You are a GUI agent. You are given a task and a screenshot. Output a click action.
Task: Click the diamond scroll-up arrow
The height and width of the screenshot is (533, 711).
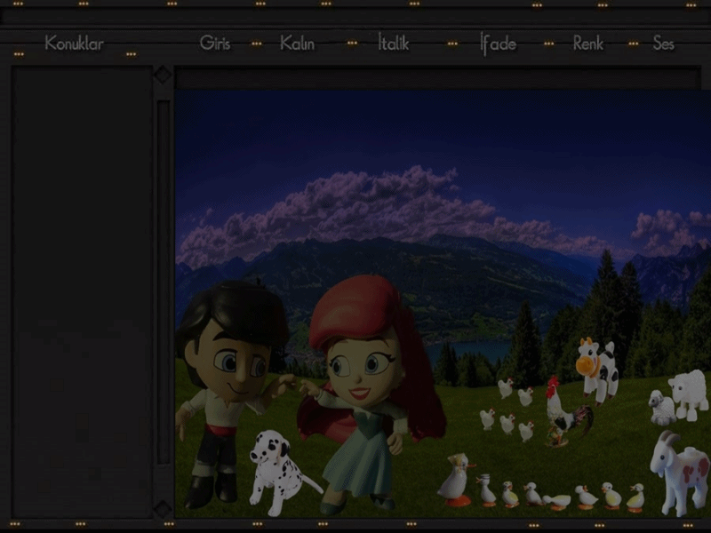coord(163,75)
